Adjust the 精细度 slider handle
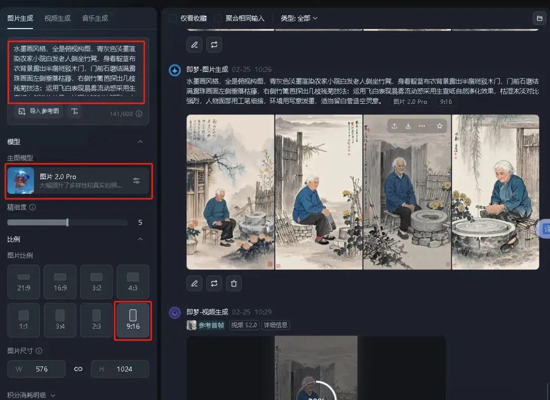Screen dimensions: 550x400 point(67,222)
